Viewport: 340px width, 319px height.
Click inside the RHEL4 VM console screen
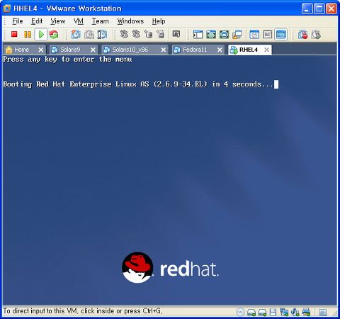(x=169, y=179)
